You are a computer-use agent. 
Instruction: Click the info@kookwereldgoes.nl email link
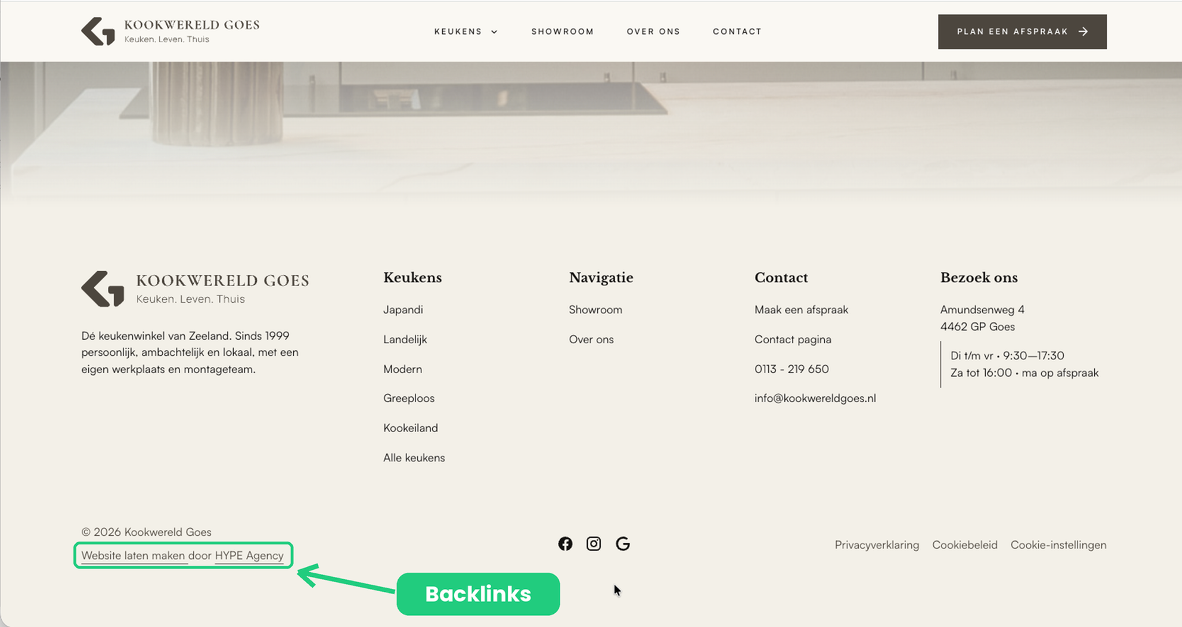pos(815,399)
